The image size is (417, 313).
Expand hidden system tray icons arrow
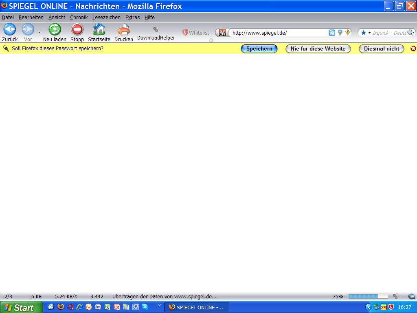click(369, 307)
